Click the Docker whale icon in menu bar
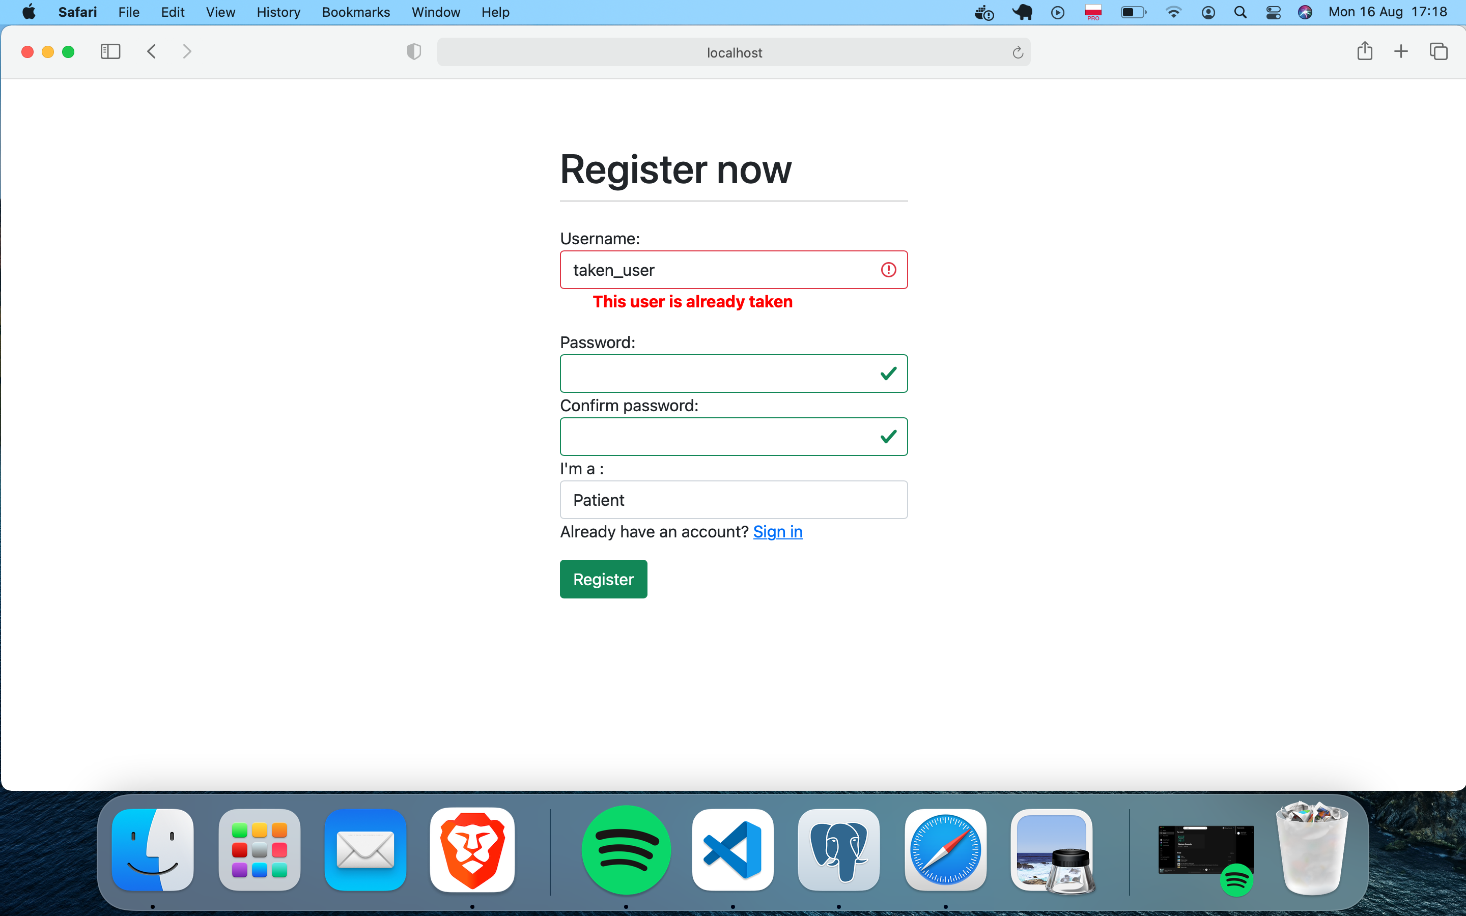The width and height of the screenshot is (1466, 916). click(983, 12)
